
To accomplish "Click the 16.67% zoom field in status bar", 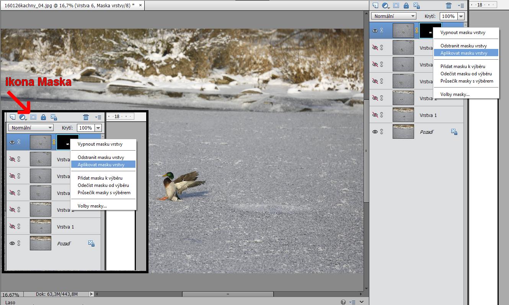I will click(11, 295).
